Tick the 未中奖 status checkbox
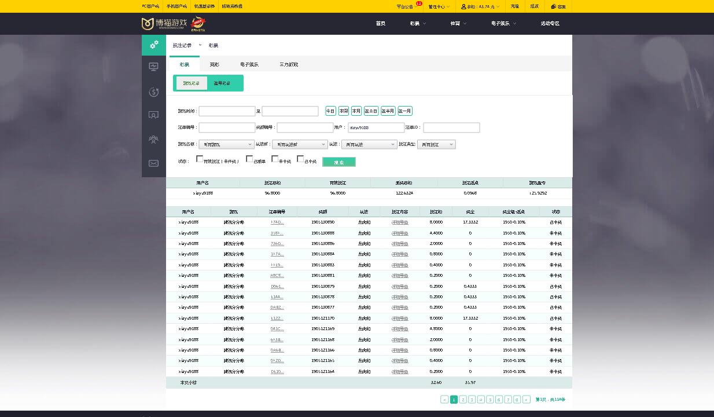This screenshot has height=417, width=714. point(275,159)
